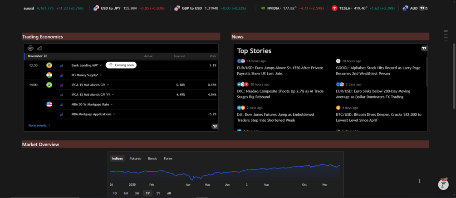Open the Euro Jumps Above $1.1550 story
This screenshot has height=198, width=456.
coord(280,71)
